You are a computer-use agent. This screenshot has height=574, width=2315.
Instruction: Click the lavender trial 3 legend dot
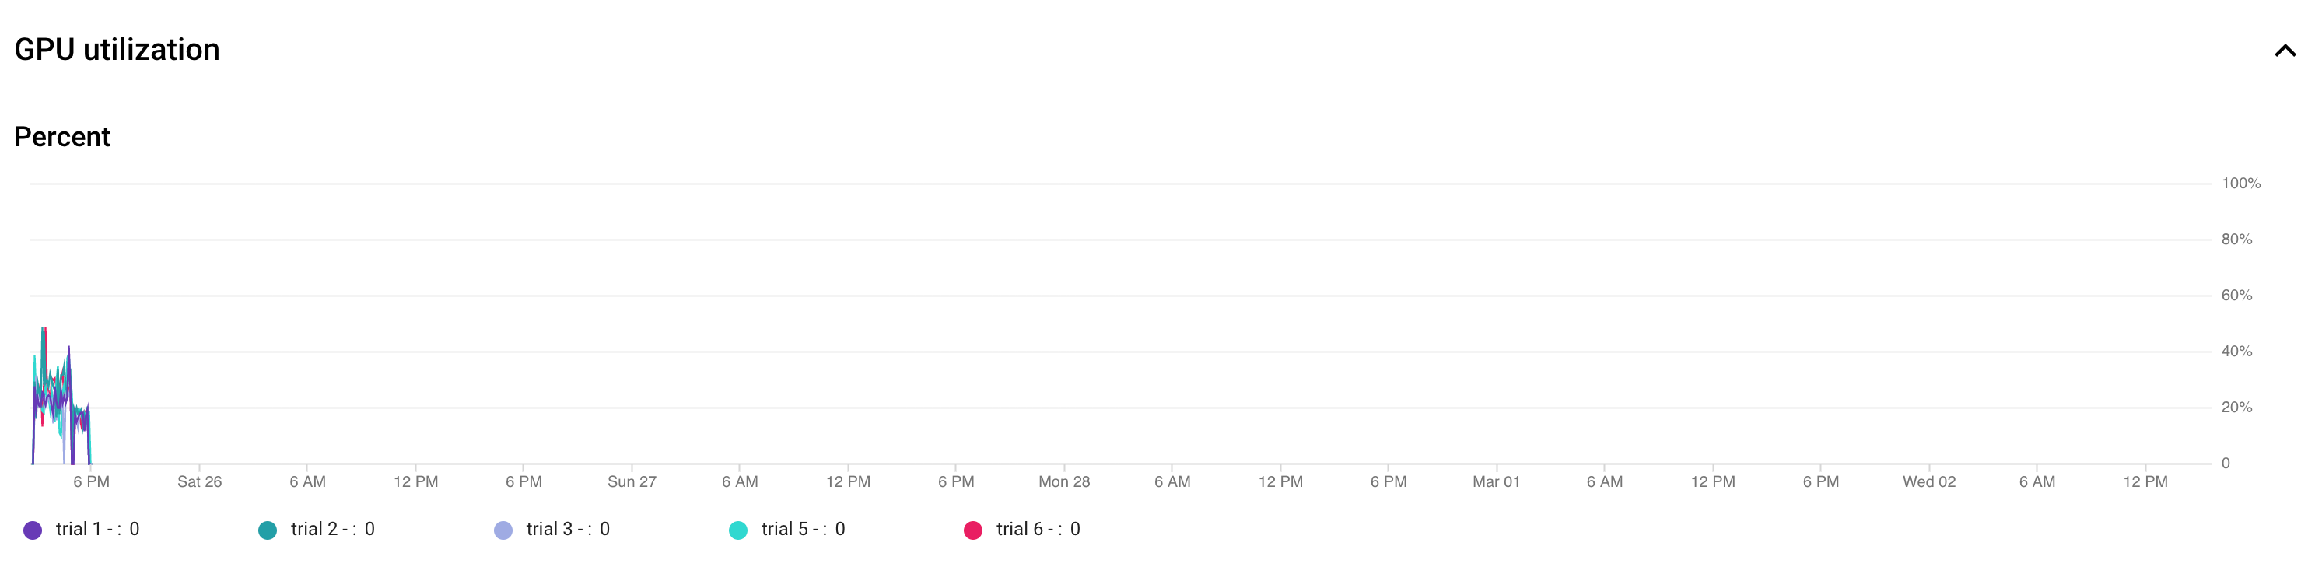tap(503, 530)
